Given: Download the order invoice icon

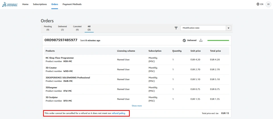Looking at the screenshot, I should (x=201, y=40).
